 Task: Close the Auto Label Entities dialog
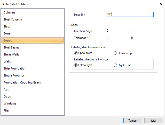coord(161,4)
